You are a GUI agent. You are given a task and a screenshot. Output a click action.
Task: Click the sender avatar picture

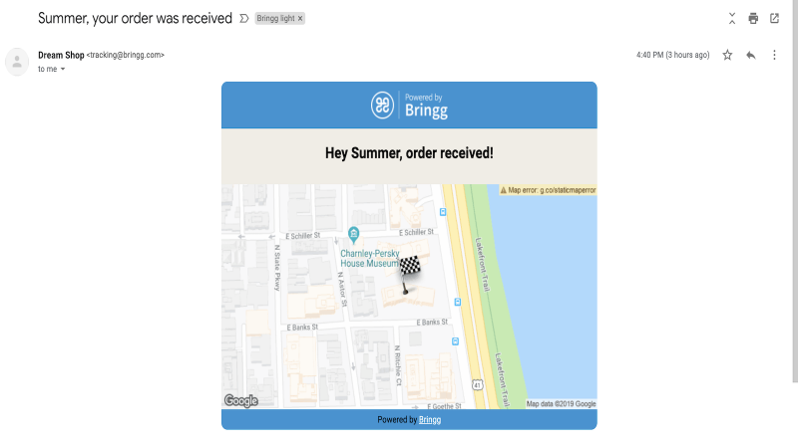[x=17, y=62]
